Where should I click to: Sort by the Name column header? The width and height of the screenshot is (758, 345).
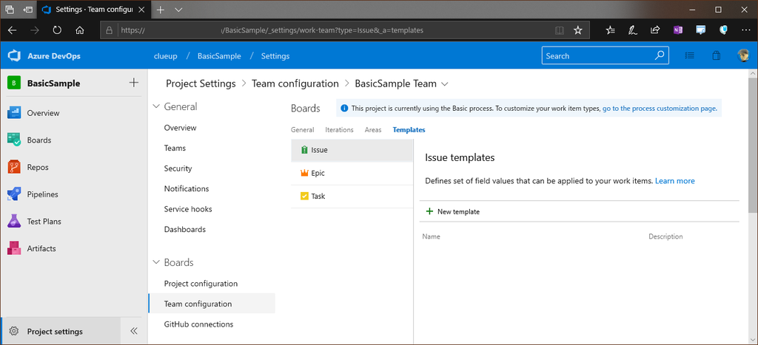tap(432, 236)
